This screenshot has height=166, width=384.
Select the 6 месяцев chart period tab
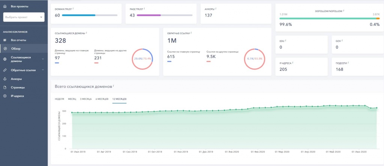pos(102,99)
